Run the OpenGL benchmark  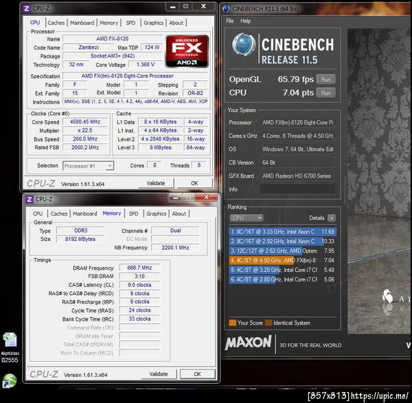325,80
